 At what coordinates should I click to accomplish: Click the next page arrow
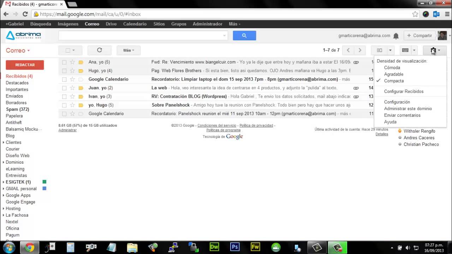point(360,50)
